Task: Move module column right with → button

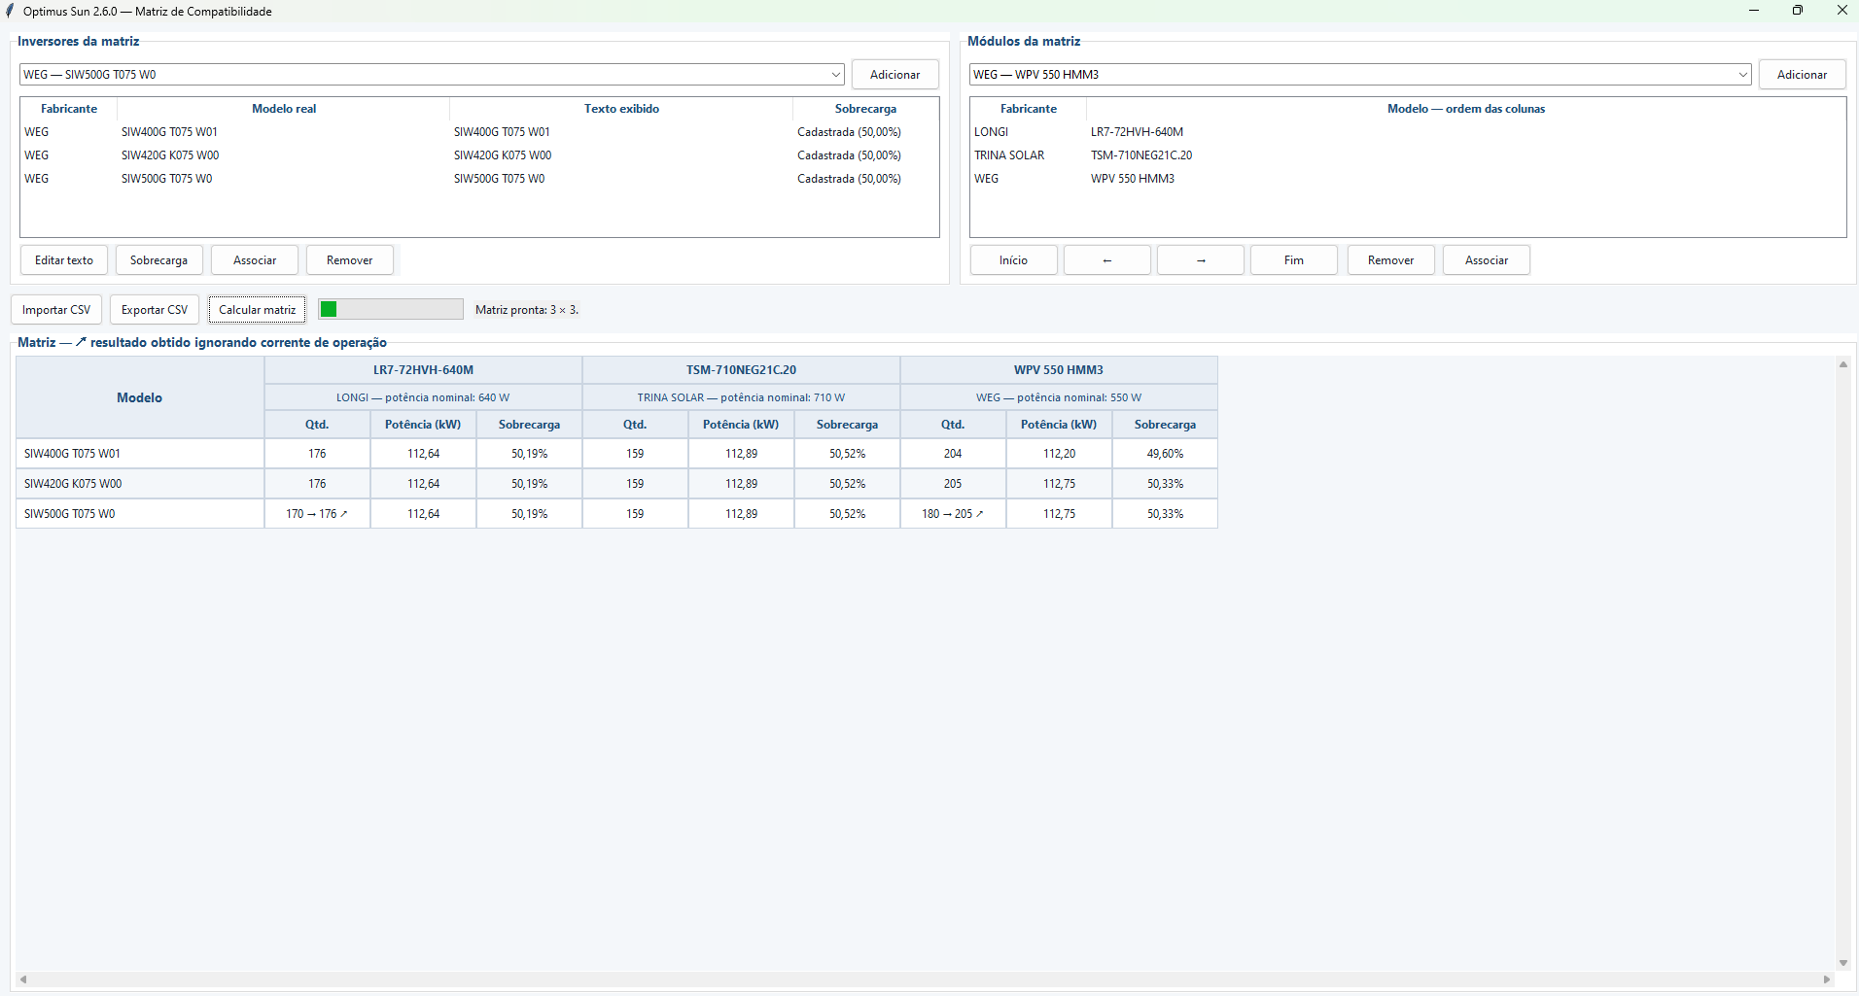Action: point(1200,260)
